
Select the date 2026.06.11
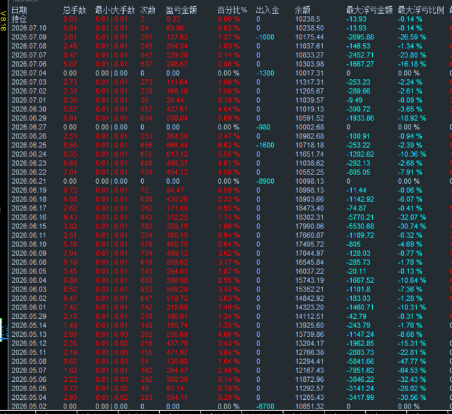pos(29,235)
